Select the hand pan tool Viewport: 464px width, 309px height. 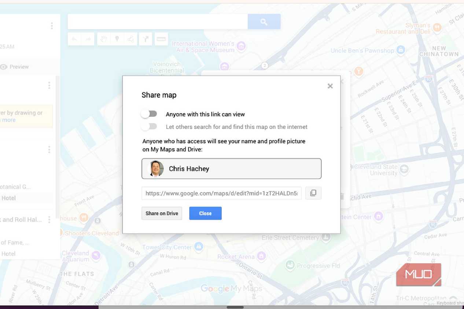coord(104,39)
